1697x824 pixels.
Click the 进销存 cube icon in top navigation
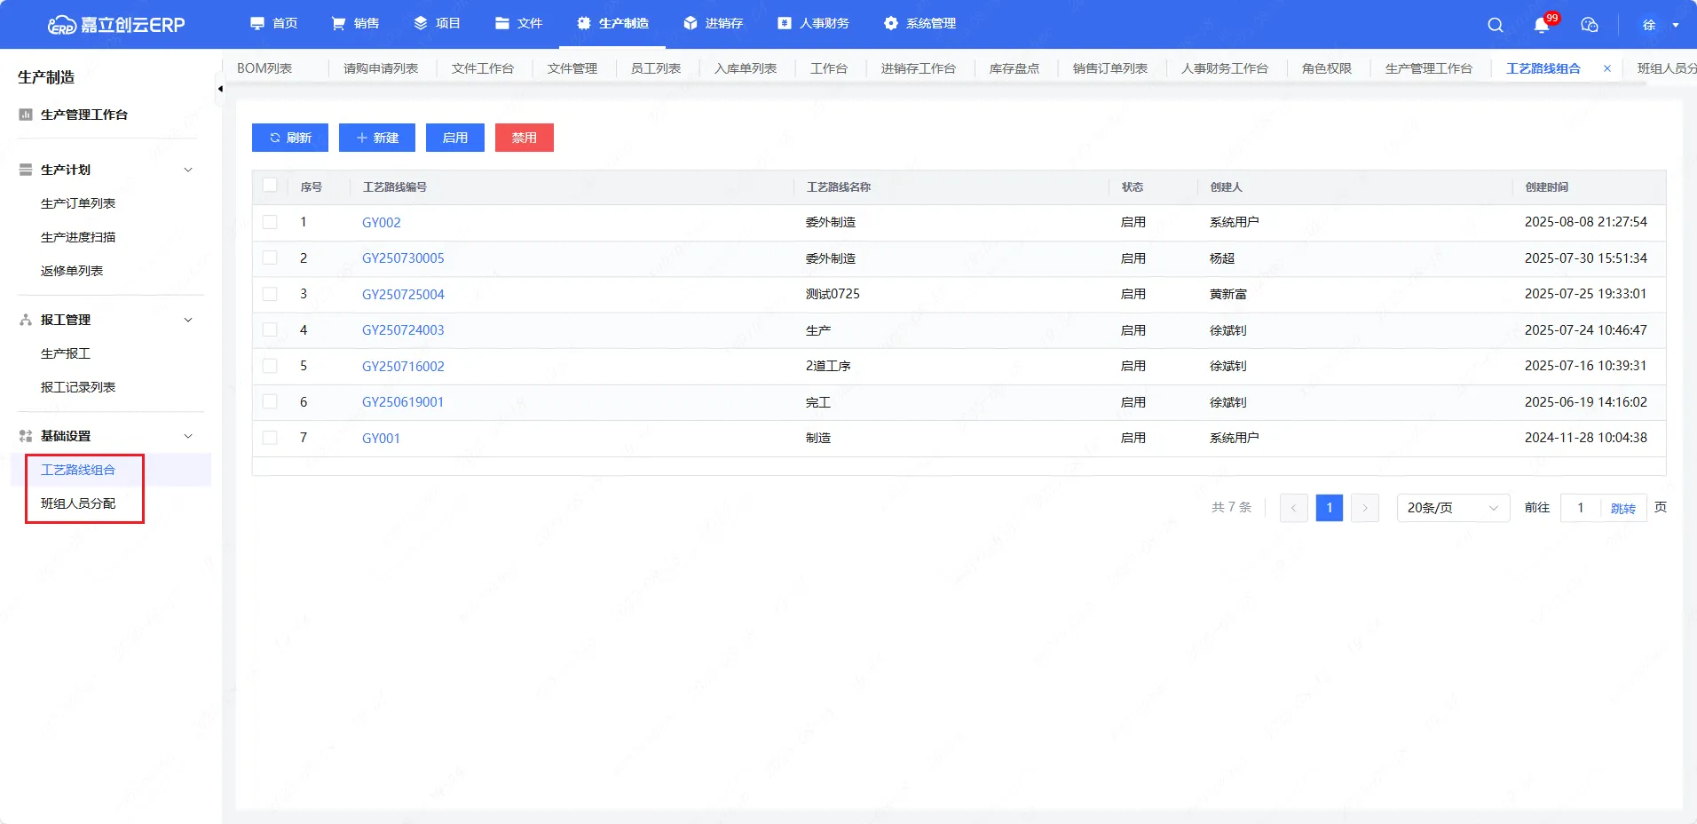point(691,23)
